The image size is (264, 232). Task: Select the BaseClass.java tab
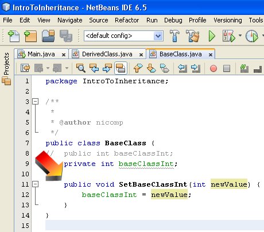click(x=181, y=54)
